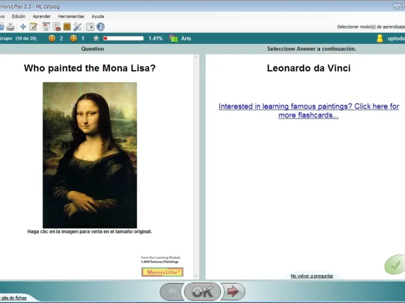Click the large OK button

click(202, 292)
